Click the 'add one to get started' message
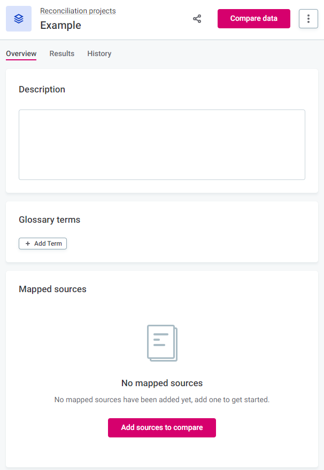The image size is (324, 470). (x=162, y=399)
